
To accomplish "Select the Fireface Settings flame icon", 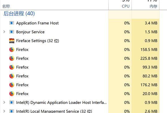I will click(x=12, y=41).
